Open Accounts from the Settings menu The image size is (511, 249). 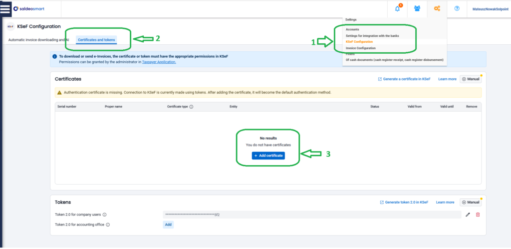[352, 29]
